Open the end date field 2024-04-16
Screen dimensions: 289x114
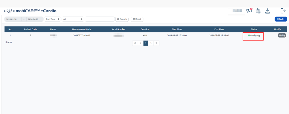[35, 19]
